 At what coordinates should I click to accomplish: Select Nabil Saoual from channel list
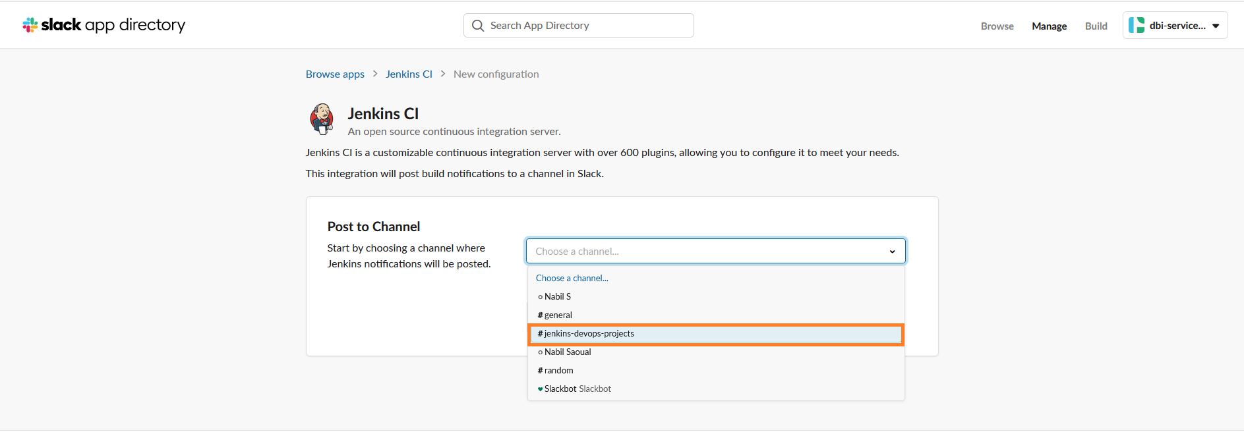(716, 352)
